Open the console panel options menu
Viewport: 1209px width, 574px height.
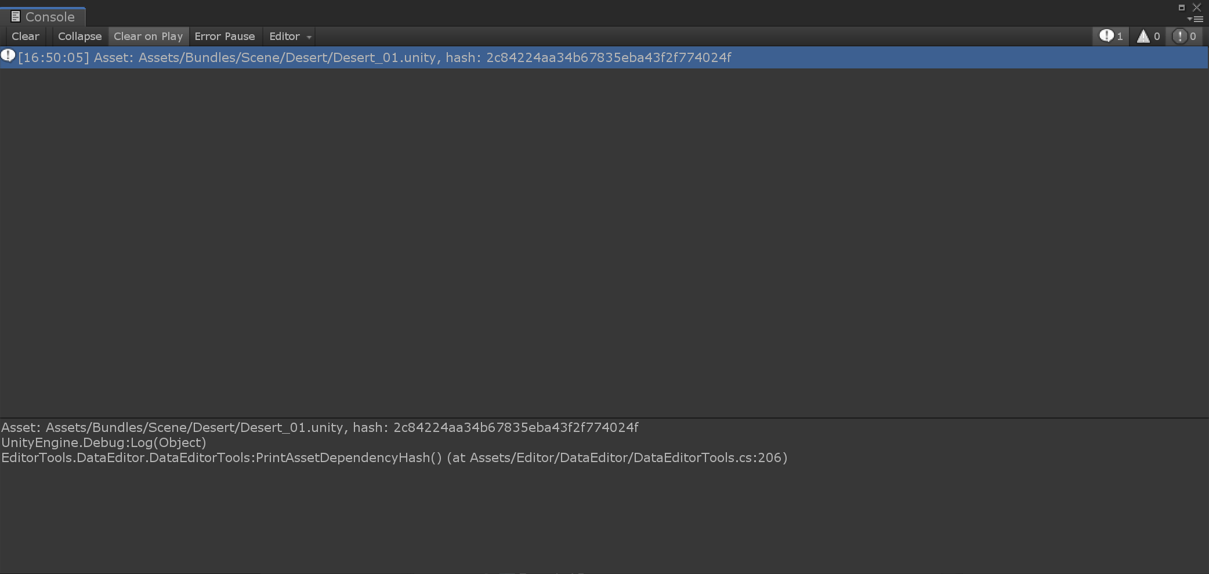tap(1195, 19)
